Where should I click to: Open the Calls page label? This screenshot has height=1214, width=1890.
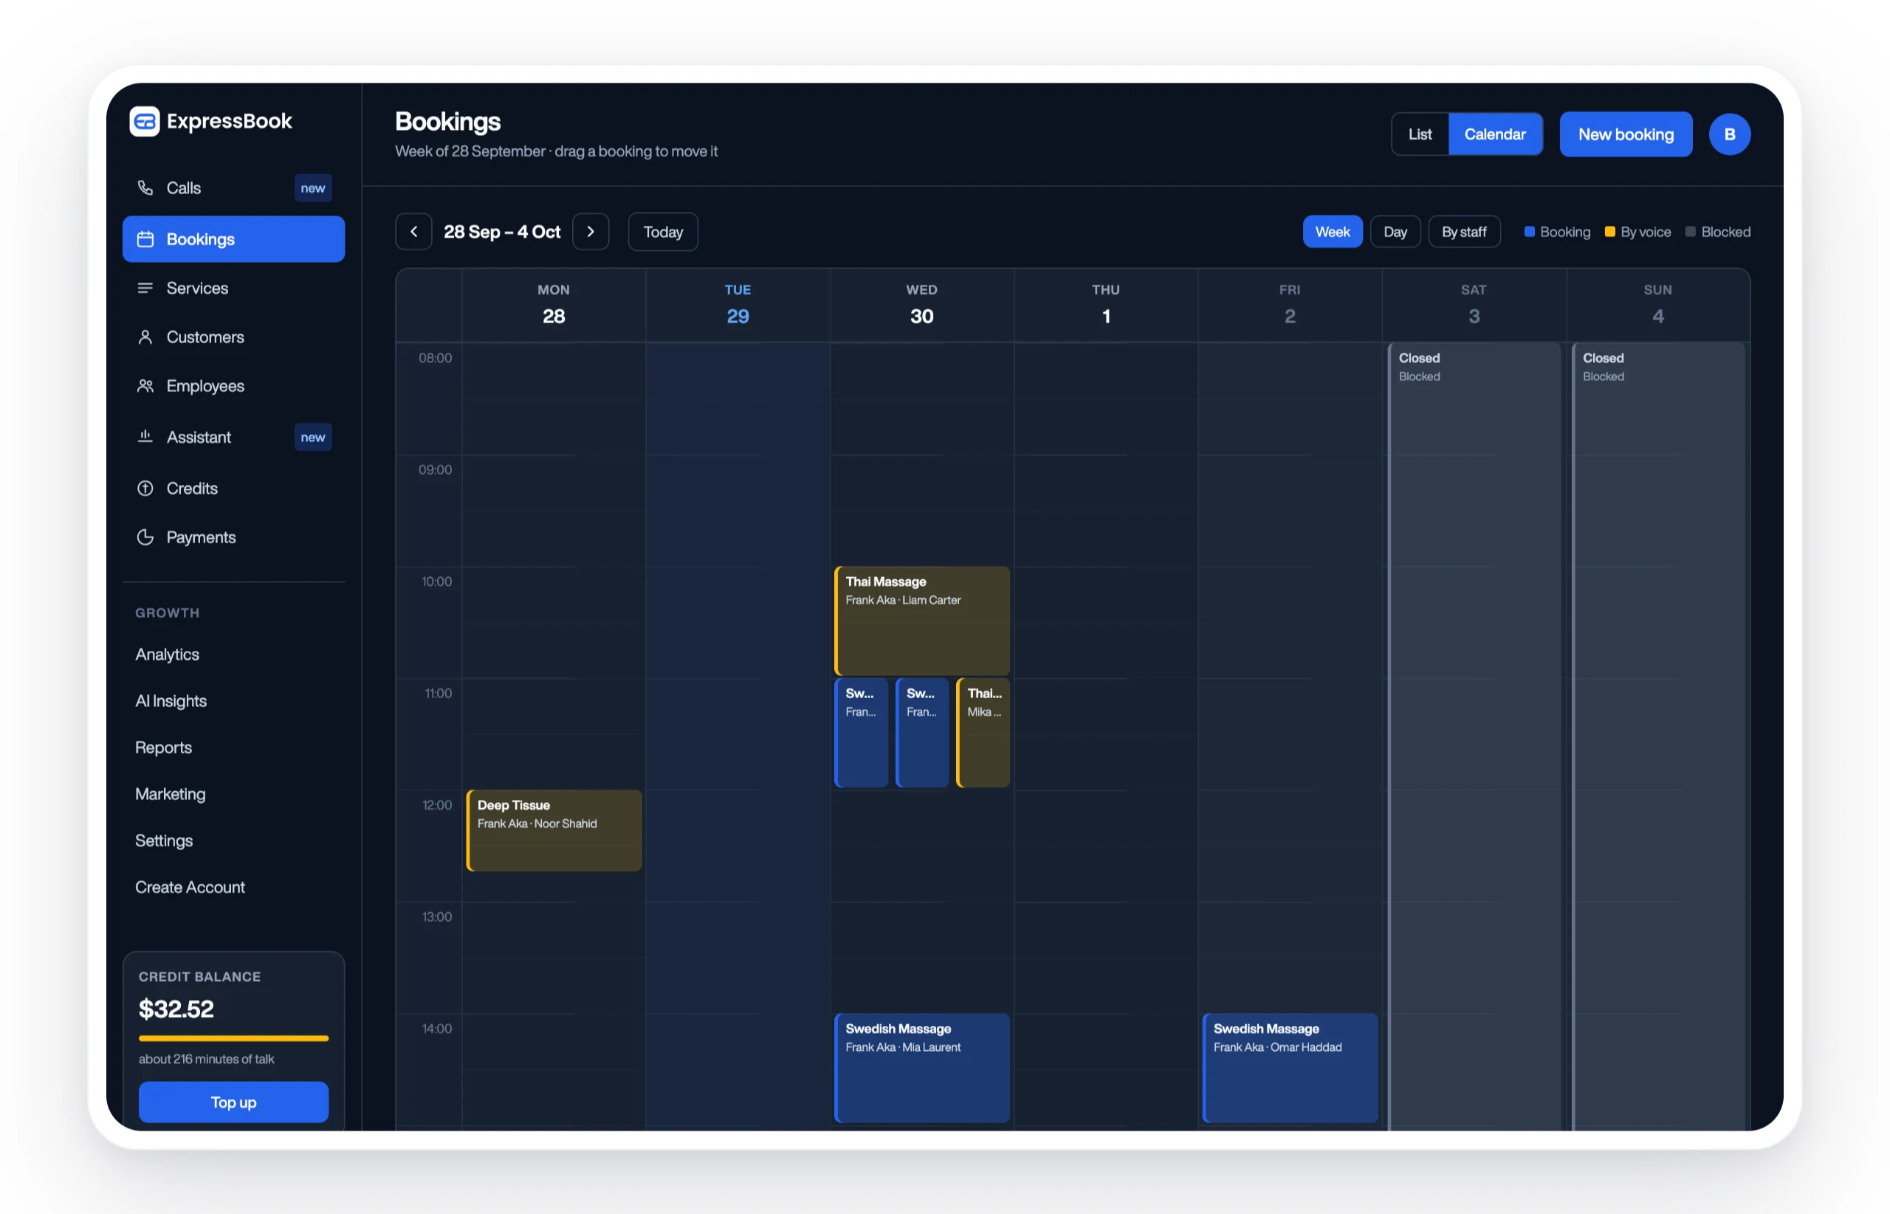tap(184, 187)
